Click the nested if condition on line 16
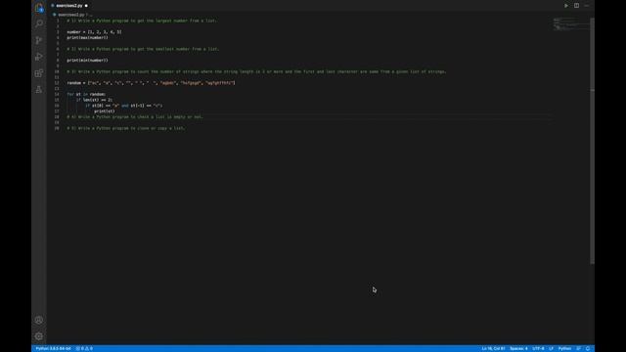626x352 pixels. (124, 106)
